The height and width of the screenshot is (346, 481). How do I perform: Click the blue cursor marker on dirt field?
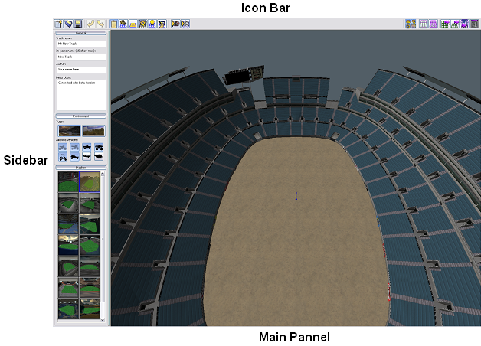(296, 196)
